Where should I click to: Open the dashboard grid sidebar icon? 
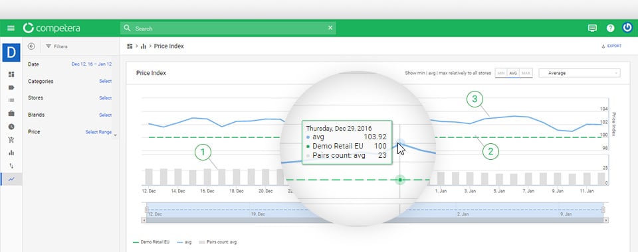pyautogui.click(x=11, y=74)
